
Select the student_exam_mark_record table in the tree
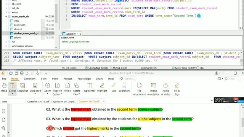26,33
